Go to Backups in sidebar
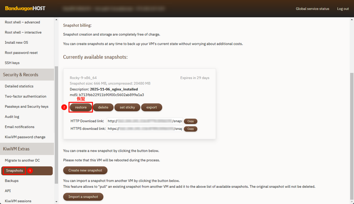 pos(12,181)
